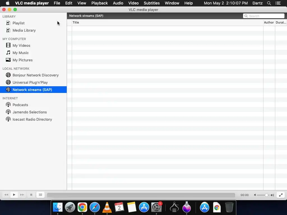Click the Icecast Radio Directory icon

[x=8, y=119]
